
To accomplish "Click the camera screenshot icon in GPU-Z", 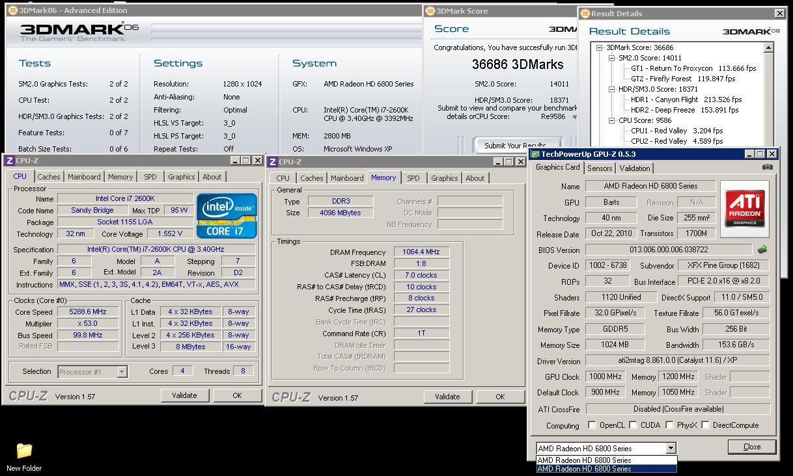I will point(768,167).
